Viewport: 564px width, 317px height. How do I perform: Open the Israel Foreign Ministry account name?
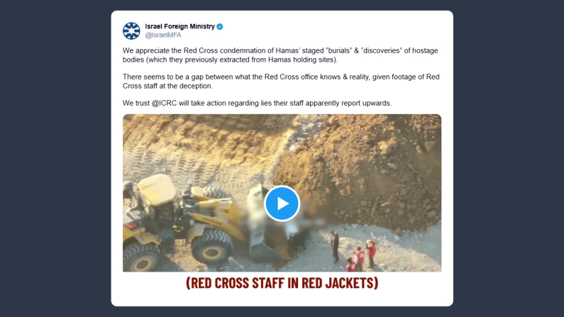(x=180, y=26)
